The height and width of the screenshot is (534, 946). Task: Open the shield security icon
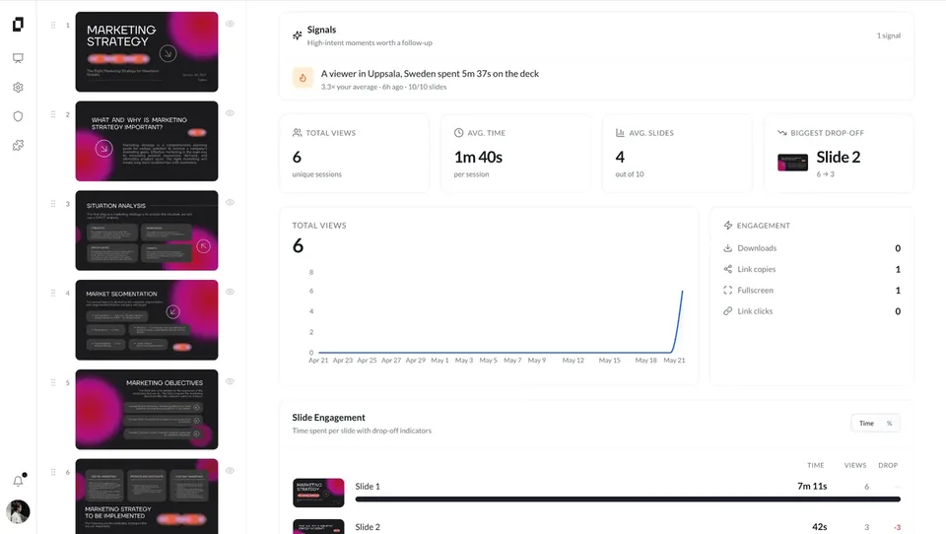[x=18, y=116]
